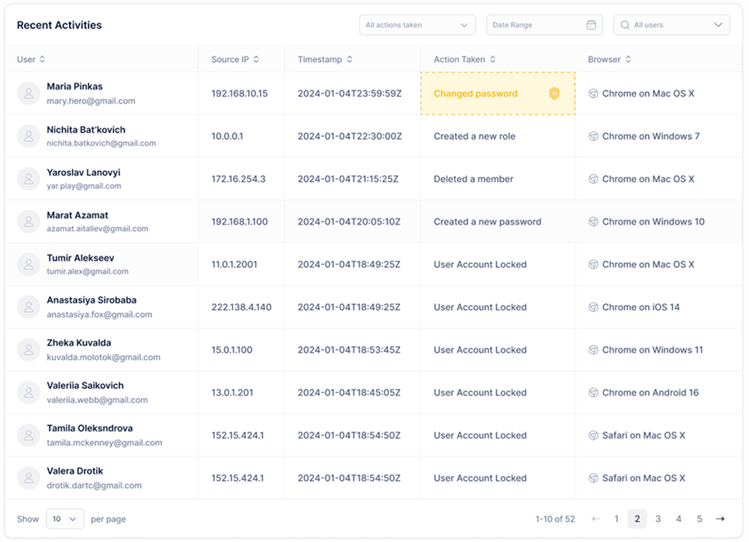Jump to page 5 in pagination
Screen dimensions: 749x542
699,519
